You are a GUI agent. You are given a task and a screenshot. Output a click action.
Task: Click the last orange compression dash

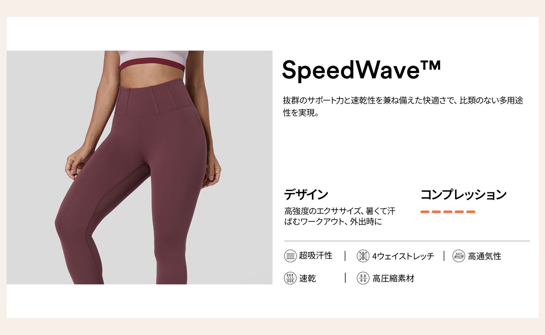(471, 212)
